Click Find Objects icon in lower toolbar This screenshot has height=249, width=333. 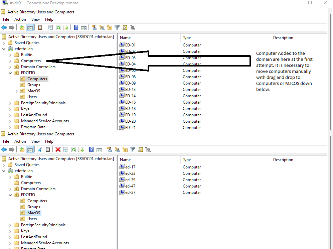tap(140, 150)
